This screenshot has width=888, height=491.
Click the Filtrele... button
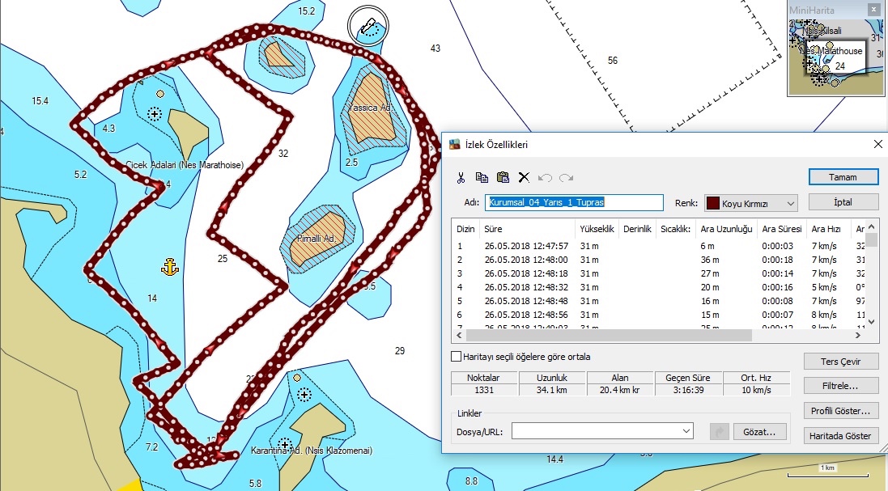(x=841, y=387)
